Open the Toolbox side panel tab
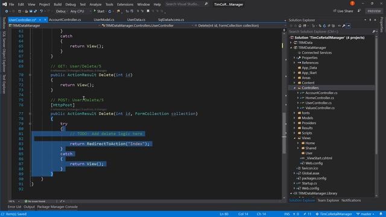The image size is (386, 217). pyautogui.click(x=4, y=23)
